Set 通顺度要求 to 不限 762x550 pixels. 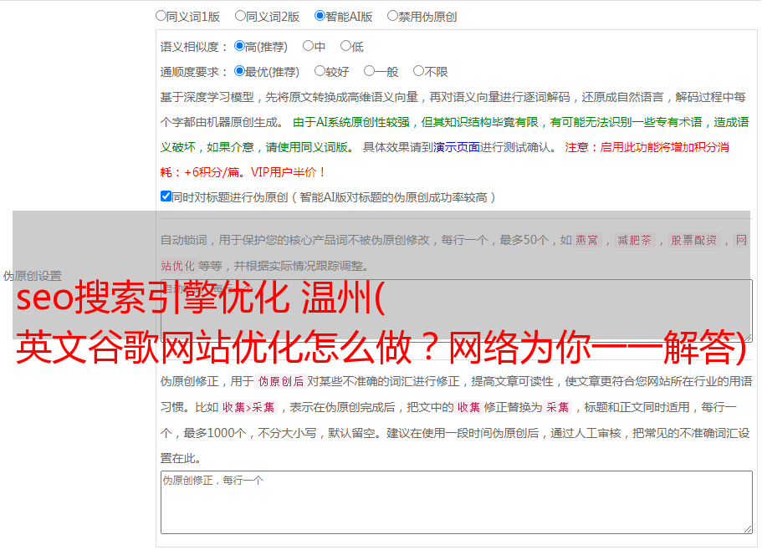418,71
